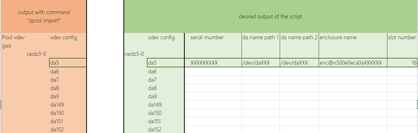Select the da5 cell in the orange column
418x133 pixels.
pos(67,63)
